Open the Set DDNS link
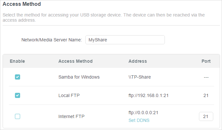Screen dimensions: 222x130 click(139, 120)
